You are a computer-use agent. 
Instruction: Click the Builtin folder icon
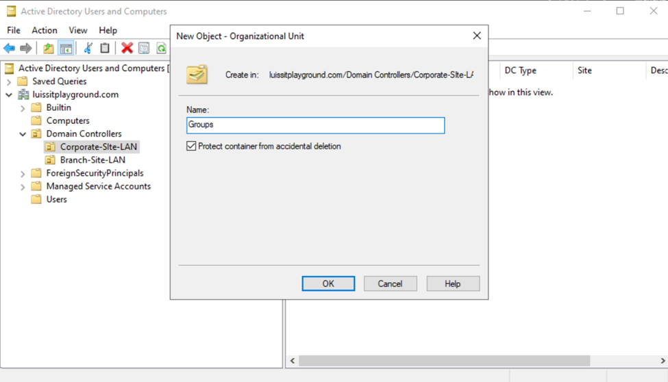click(36, 107)
